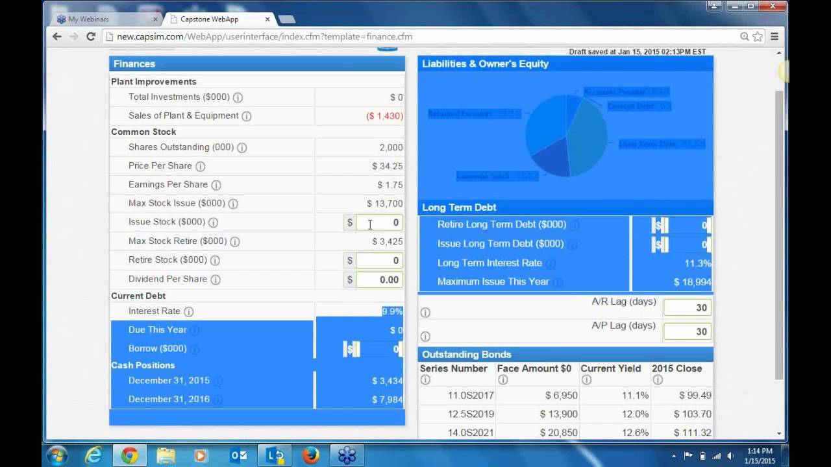The image size is (831, 467).
Task: Click the page vertical scrollbar thumb
Action: pos(779,233)
